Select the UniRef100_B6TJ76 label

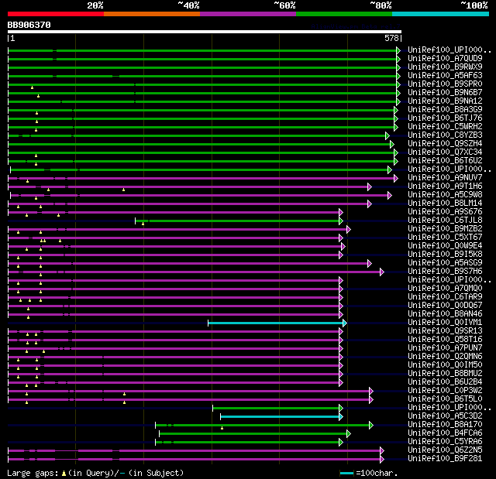tap(445, 118)
